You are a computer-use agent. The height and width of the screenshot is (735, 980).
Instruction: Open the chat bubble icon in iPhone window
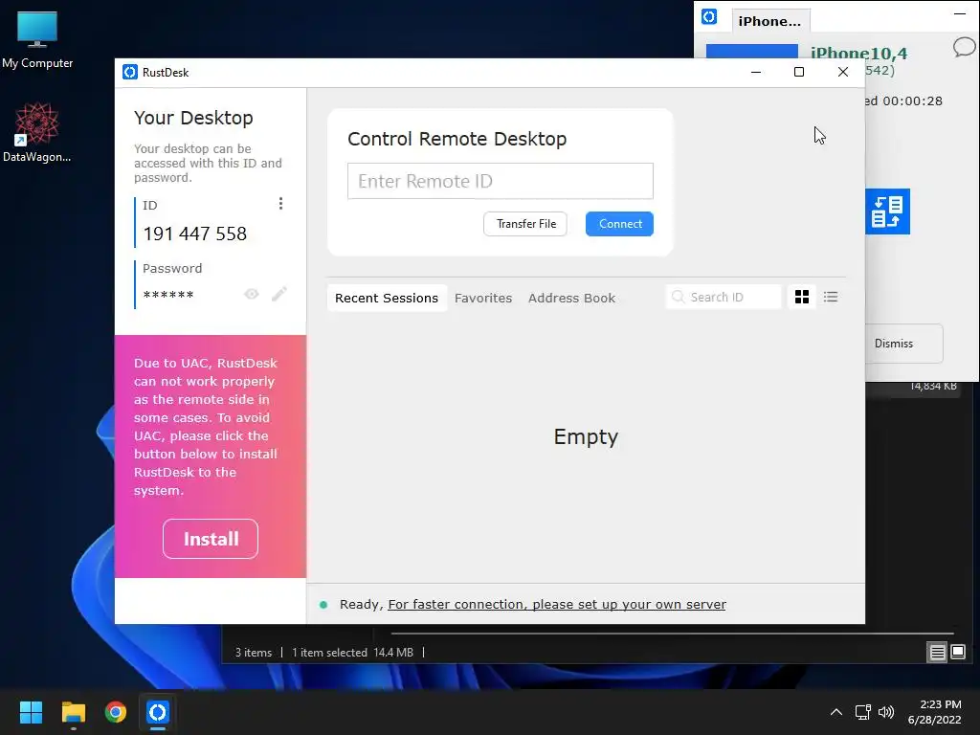pos(965,47)
